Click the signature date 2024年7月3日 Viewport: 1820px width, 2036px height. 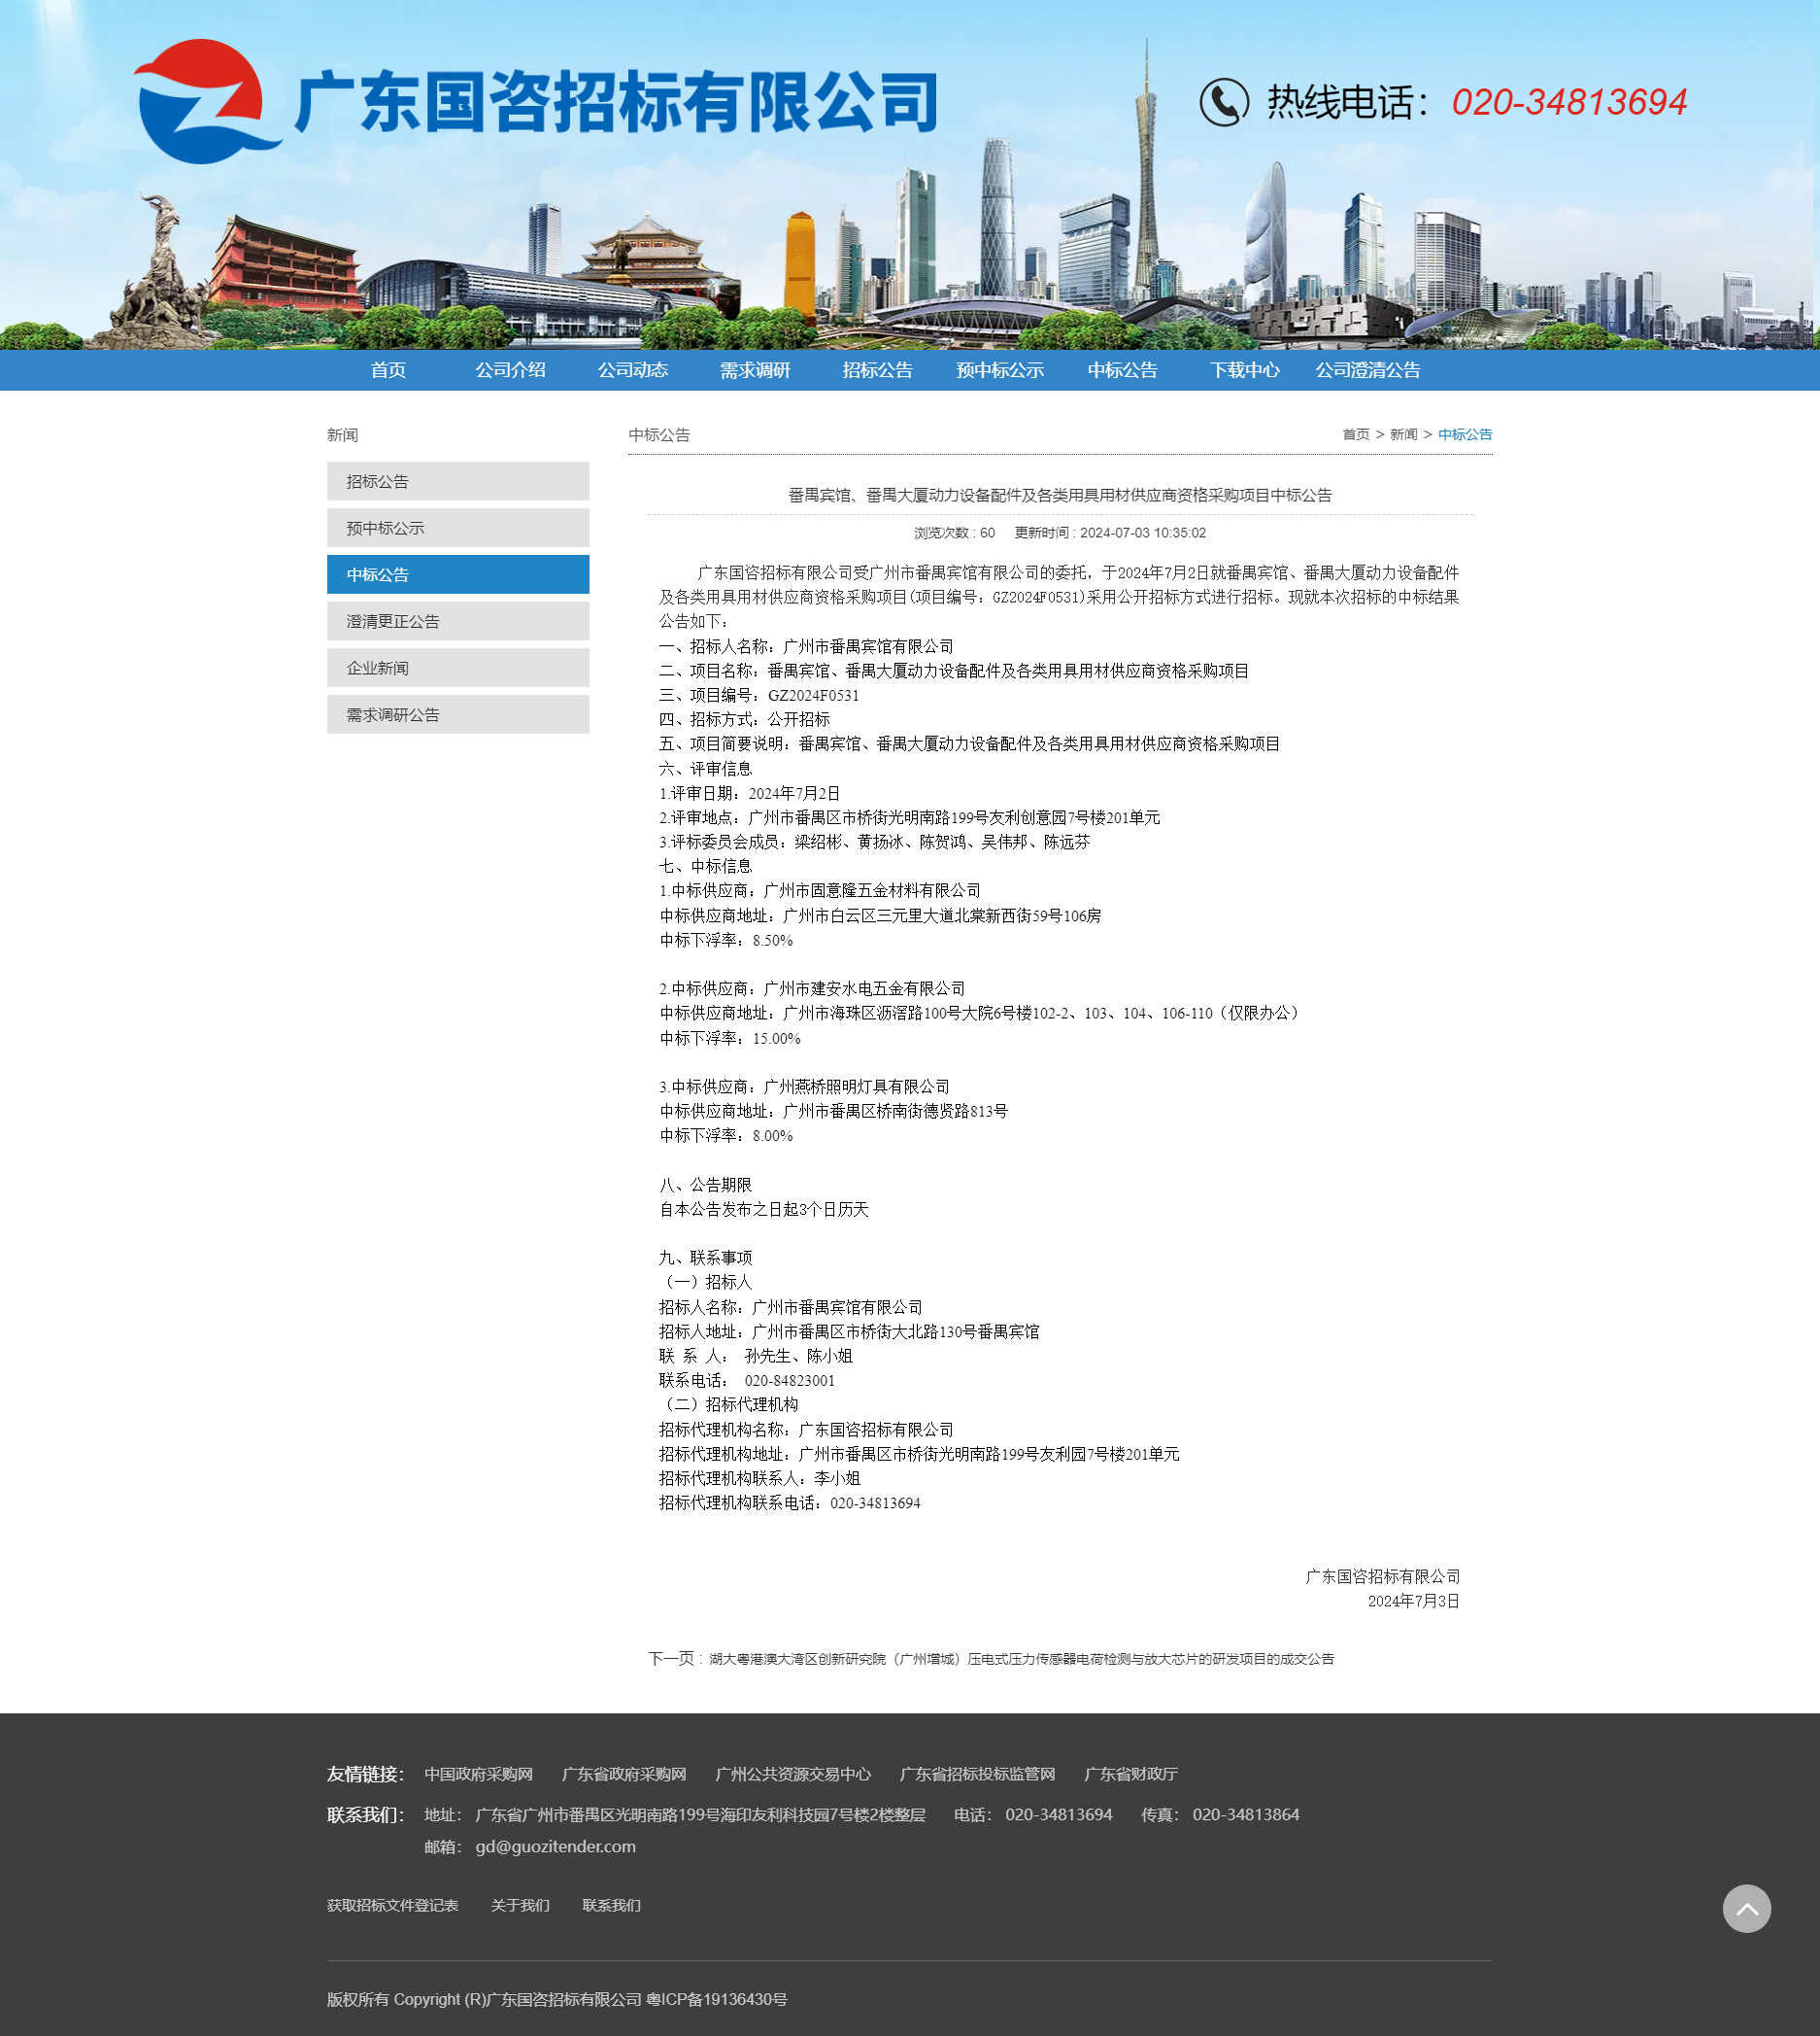point(1414,1602)
